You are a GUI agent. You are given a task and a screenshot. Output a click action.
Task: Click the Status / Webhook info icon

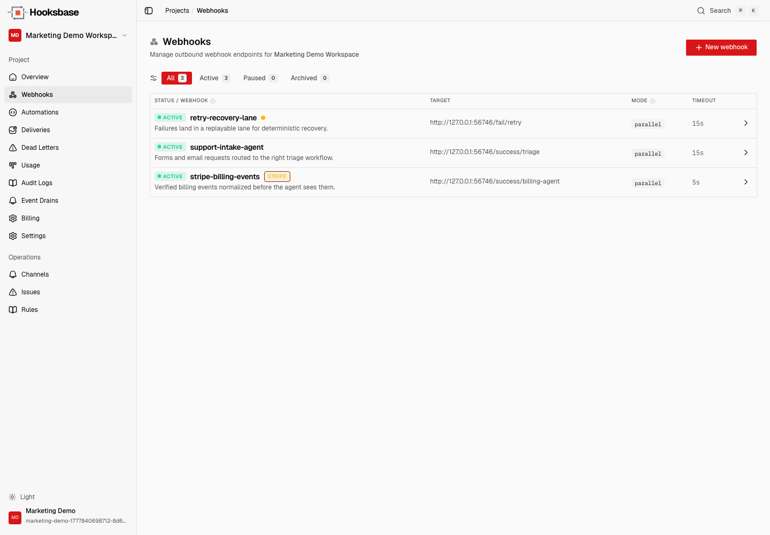tap(213, 101)
